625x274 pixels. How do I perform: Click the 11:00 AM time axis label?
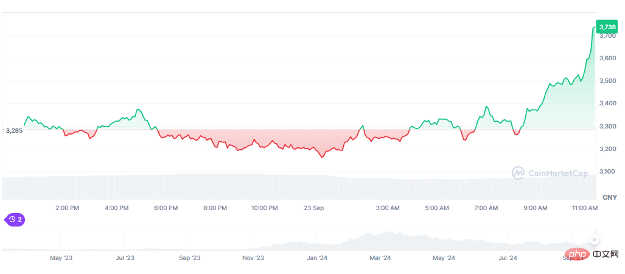coord(585,208)
